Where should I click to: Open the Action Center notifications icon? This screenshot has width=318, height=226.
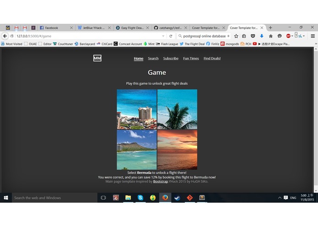coord(286,198)
